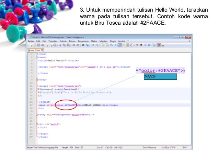The image size is (219, 164).
Task: Toggle the highlighted Indent Guide icon
Action: pos(120,45)
